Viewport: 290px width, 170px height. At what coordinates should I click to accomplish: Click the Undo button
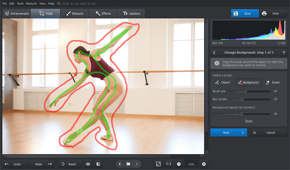click(x=15, y=164)
